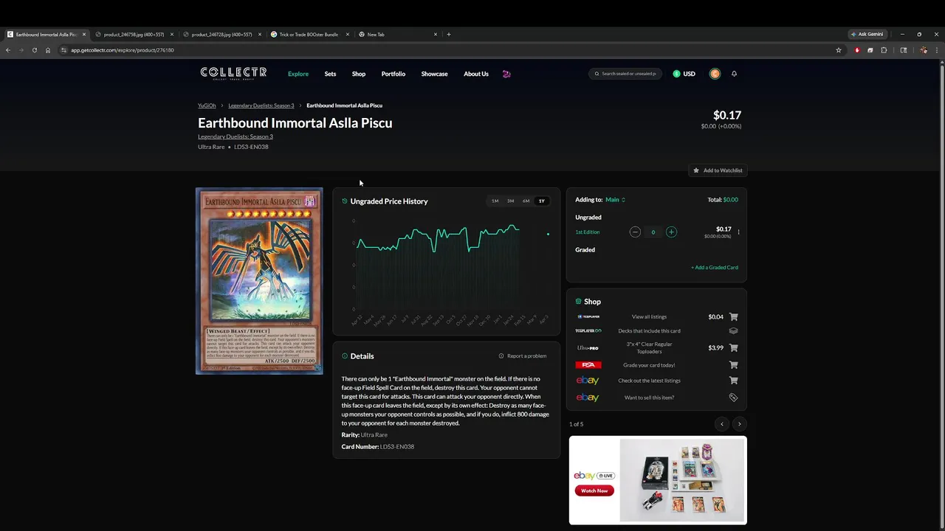Open the Showcase nav item

(434, 74)
